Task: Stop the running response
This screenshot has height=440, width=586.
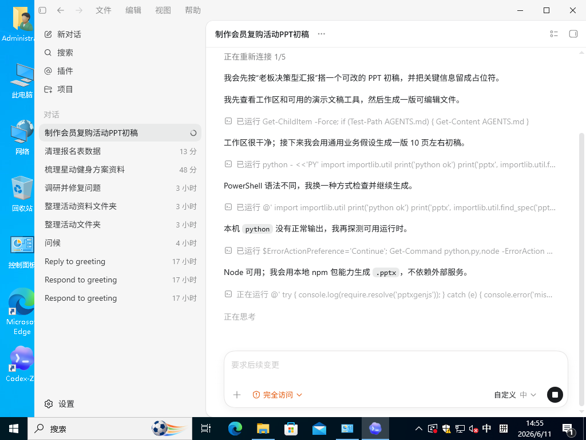Action: coord(555,395)
